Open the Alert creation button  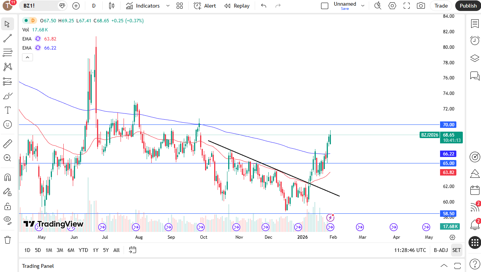click(205, 6)
